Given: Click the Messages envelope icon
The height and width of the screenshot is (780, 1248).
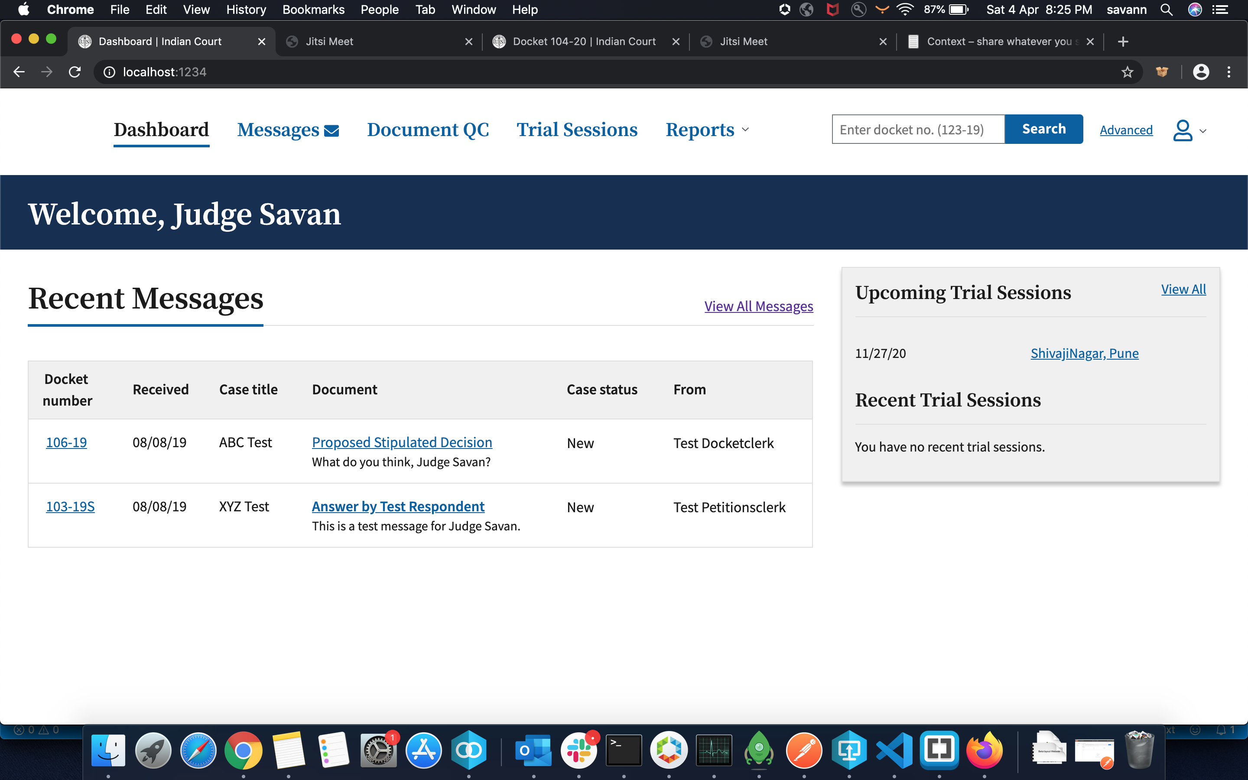Looking at the screenshot, I should point(331,130).
